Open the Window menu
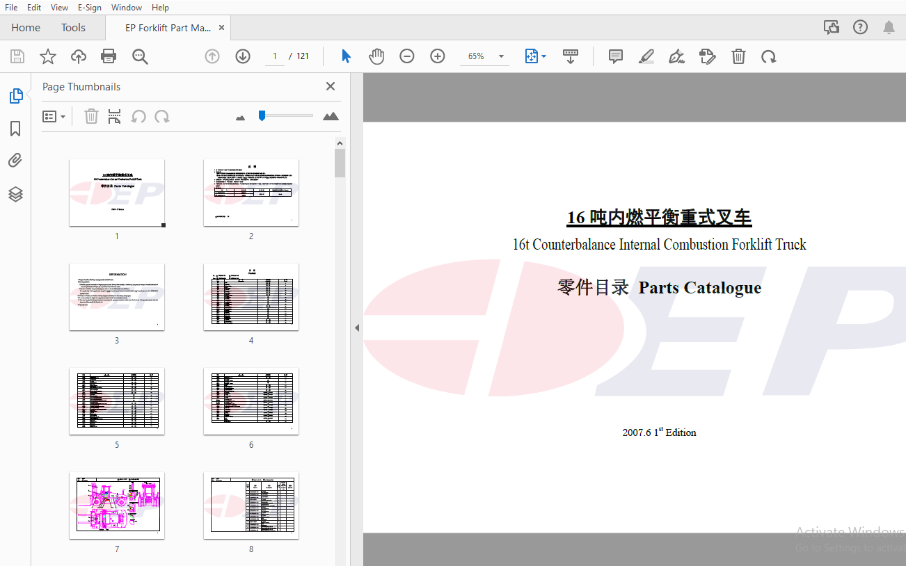Image resolution: width=906 pixels, height=566 pixels. point(127,7)
